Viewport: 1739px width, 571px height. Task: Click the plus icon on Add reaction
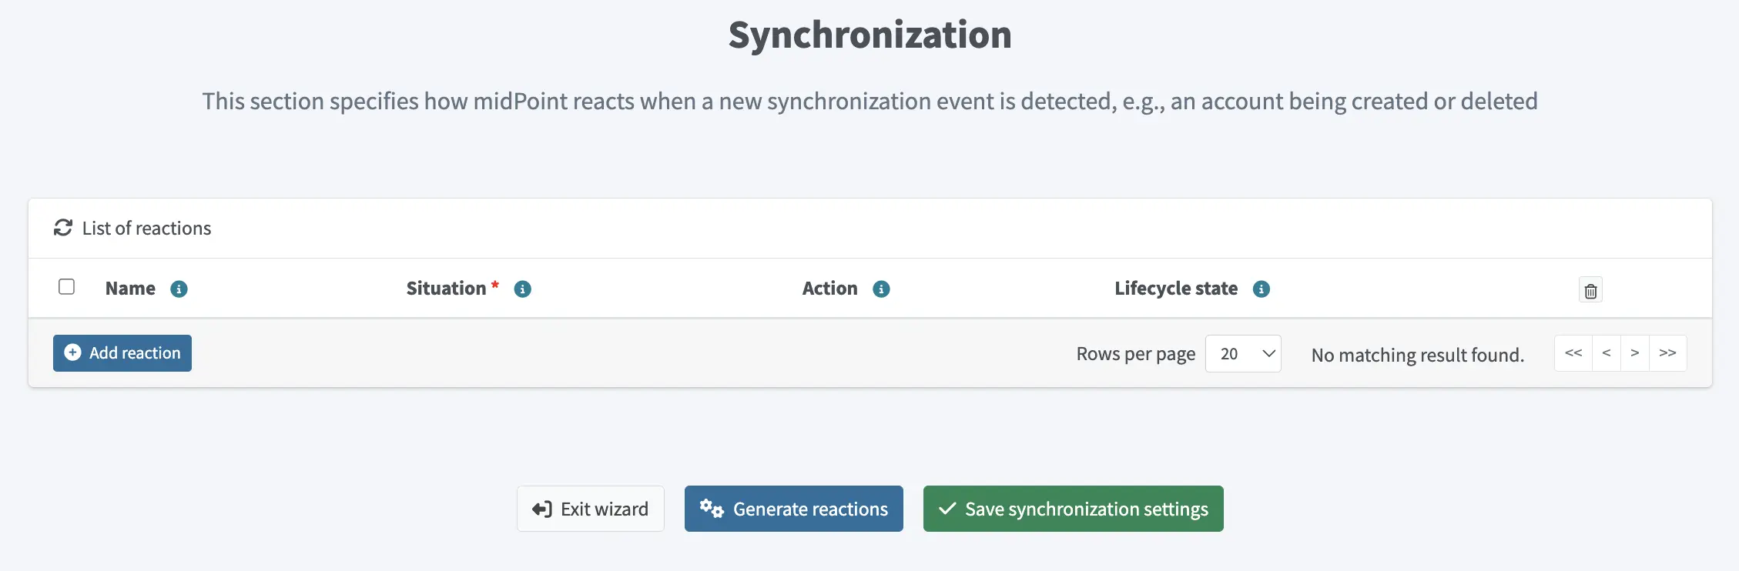71,352
